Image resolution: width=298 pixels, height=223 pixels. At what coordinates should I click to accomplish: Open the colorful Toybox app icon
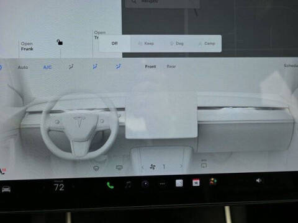(x=213, y=182)
